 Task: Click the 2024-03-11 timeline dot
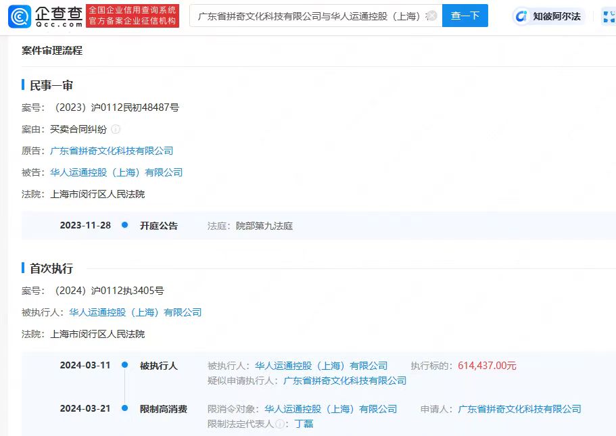pos(125,365)
